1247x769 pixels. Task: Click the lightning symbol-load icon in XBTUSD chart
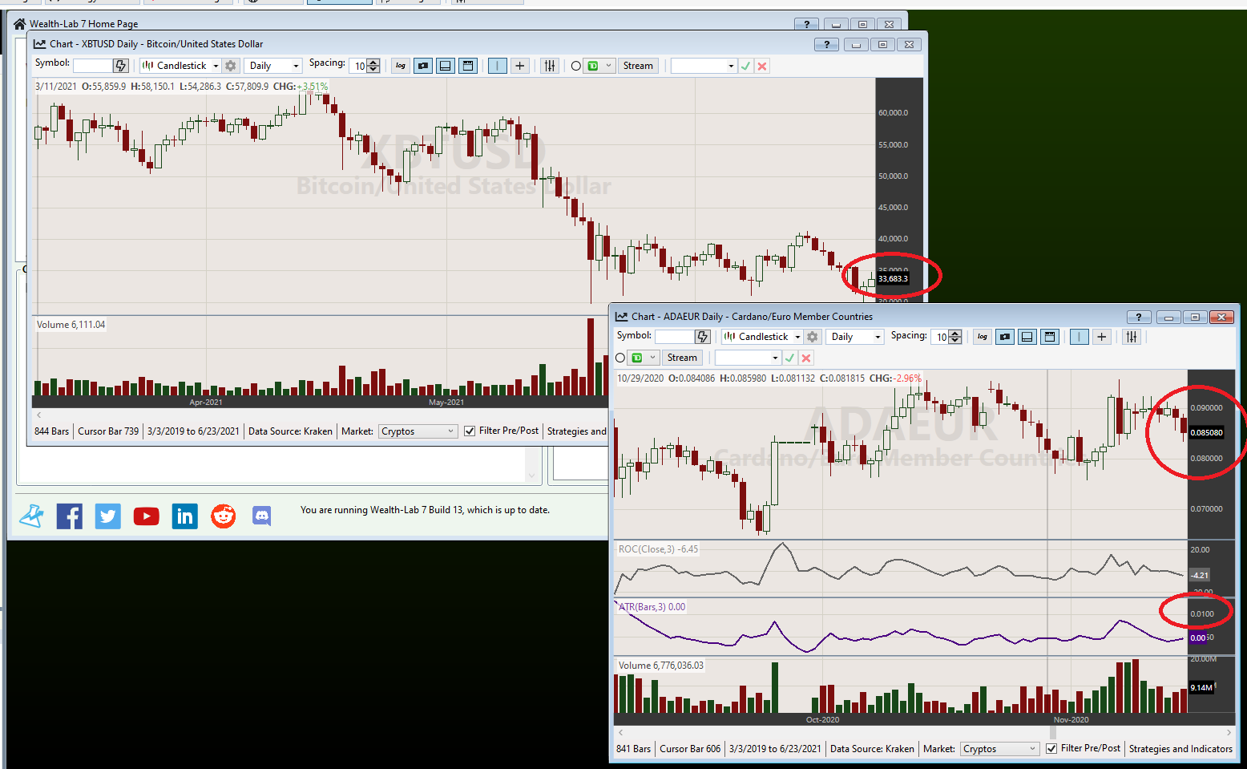click(x=121, y=66)
